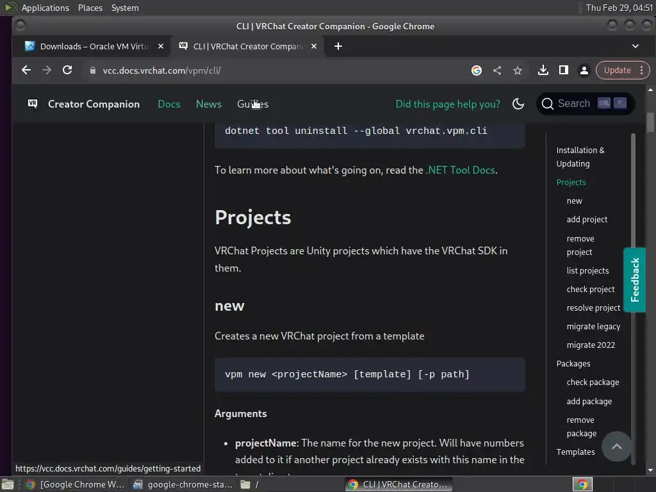Jump to 'list projects' section
This screenshot has height=492, width=656.
pos(587,271)
